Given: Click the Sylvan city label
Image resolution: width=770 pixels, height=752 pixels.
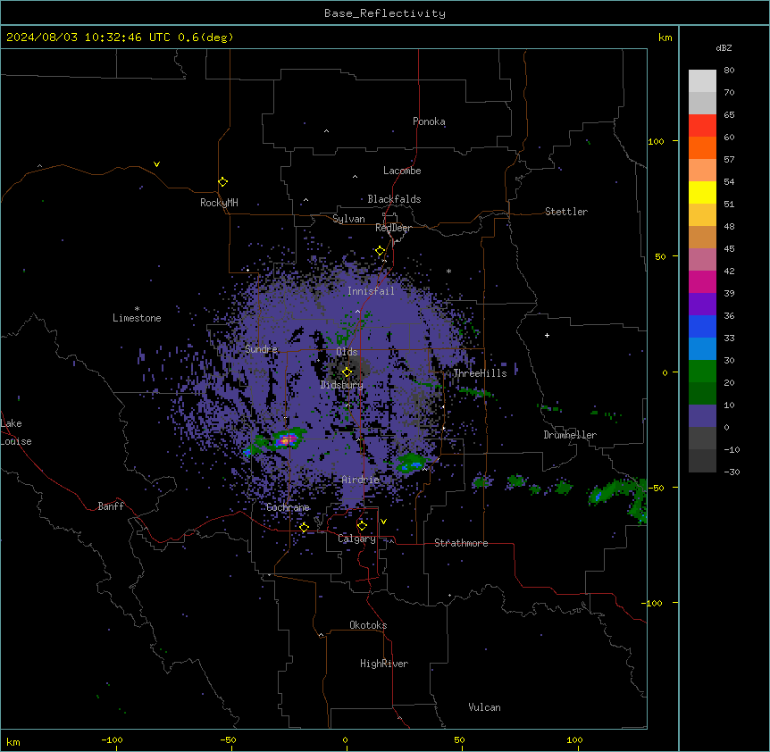Looking at the screenshot, I should click(x=348, y=219).
